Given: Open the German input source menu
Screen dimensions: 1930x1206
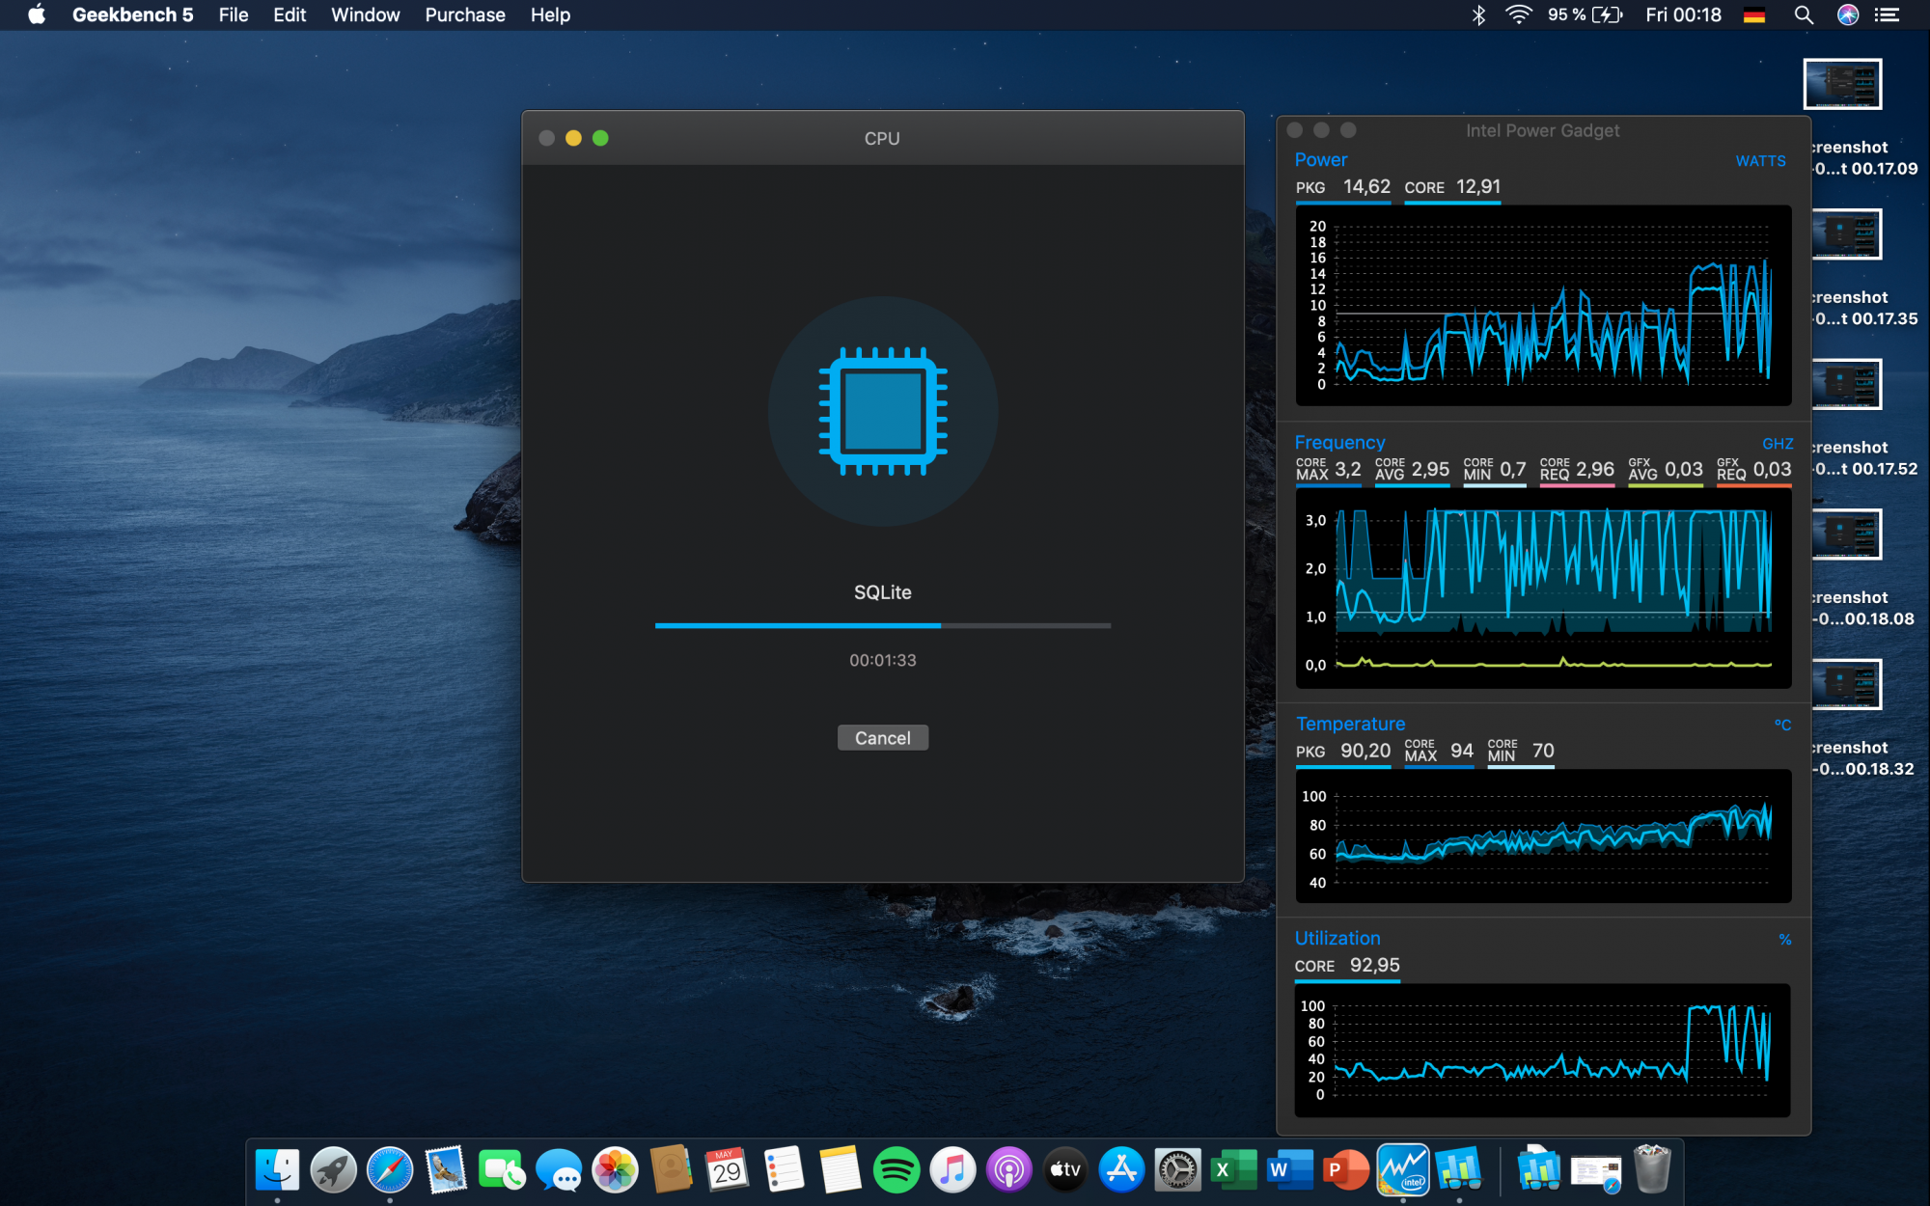Looking at the screenshot, I should [1754, 14].
